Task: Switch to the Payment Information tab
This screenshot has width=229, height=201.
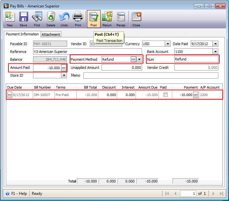Action: [x=22, y=34]
